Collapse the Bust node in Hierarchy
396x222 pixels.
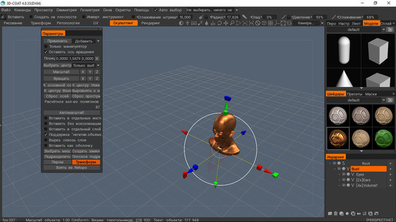pyautogui.click(x=335, y=169)
